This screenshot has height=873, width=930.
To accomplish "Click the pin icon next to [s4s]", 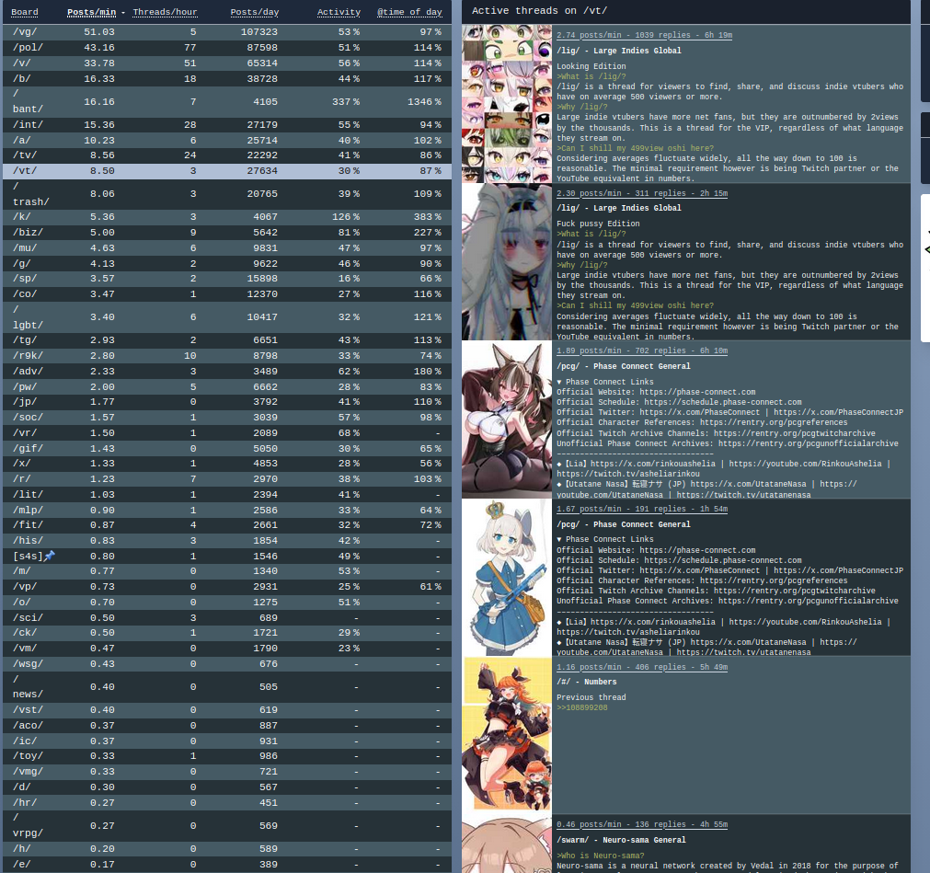I will [x=50, y=556].
